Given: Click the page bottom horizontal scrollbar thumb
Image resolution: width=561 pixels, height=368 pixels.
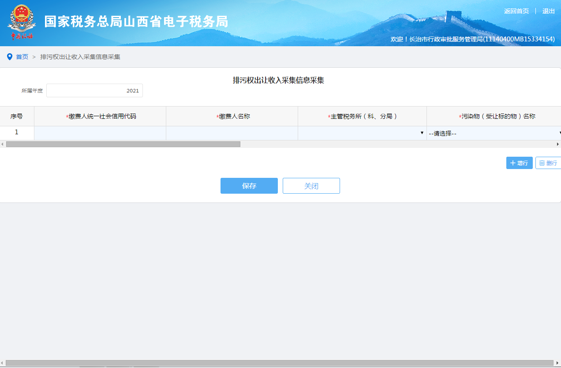Looking at the screenshot, I should (279, 363).
